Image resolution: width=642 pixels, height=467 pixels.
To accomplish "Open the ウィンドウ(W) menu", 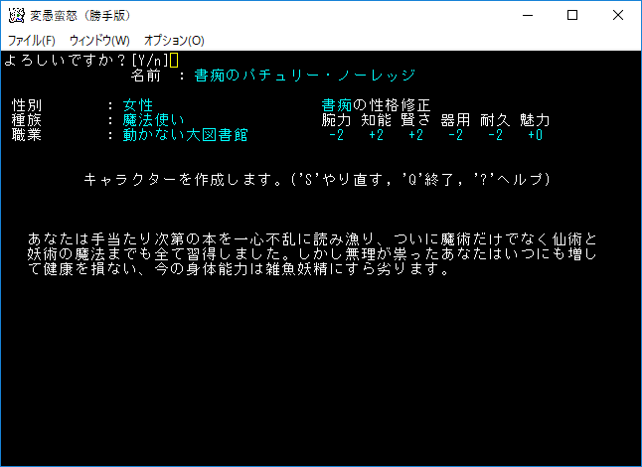I will pos(99,41).
